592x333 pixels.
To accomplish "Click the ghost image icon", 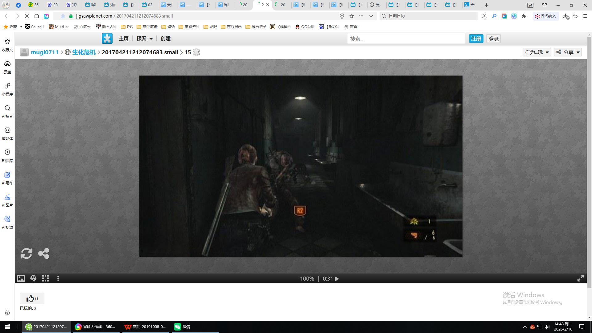I will point(33,278).
